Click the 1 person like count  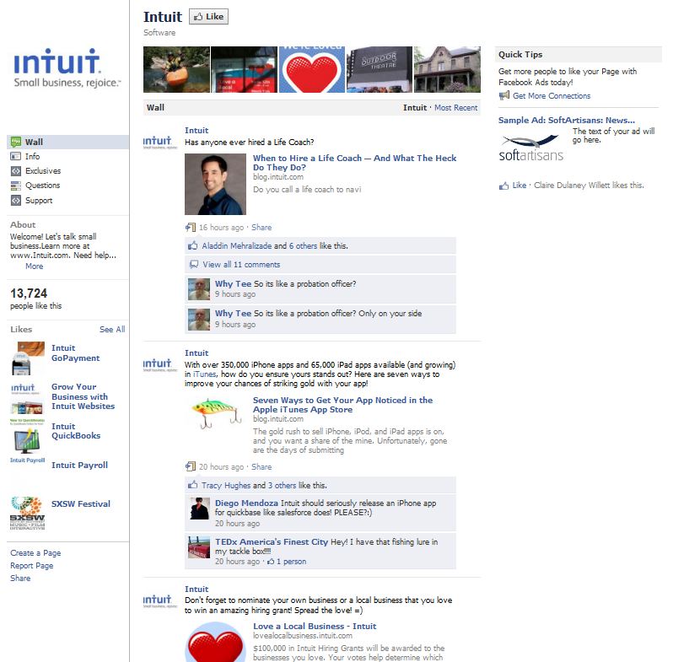click(291, 562)
